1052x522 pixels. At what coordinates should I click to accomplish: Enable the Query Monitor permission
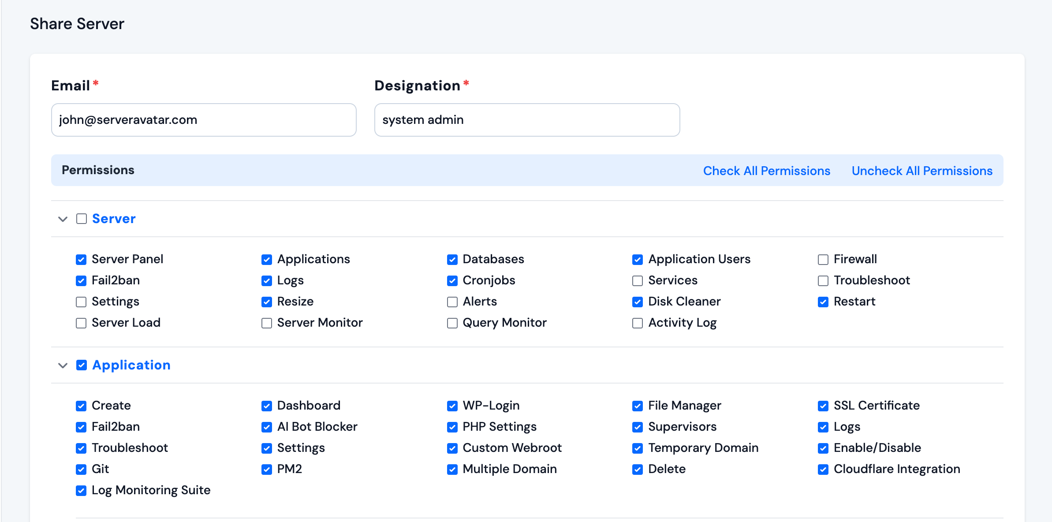tap(452, 323)
